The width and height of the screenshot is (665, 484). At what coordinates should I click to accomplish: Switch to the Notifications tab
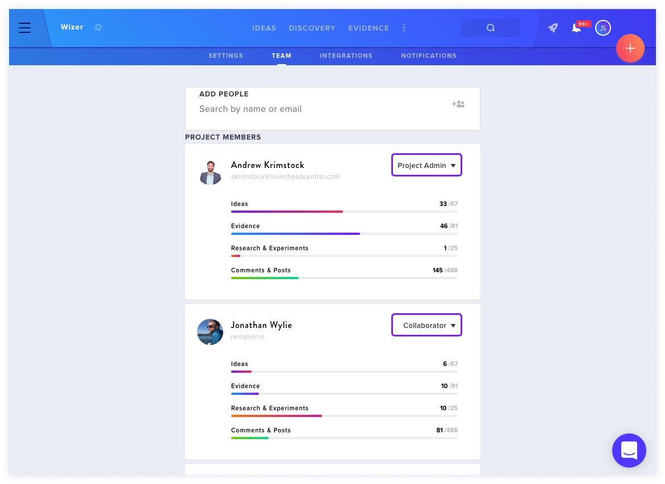pos(429,56)
